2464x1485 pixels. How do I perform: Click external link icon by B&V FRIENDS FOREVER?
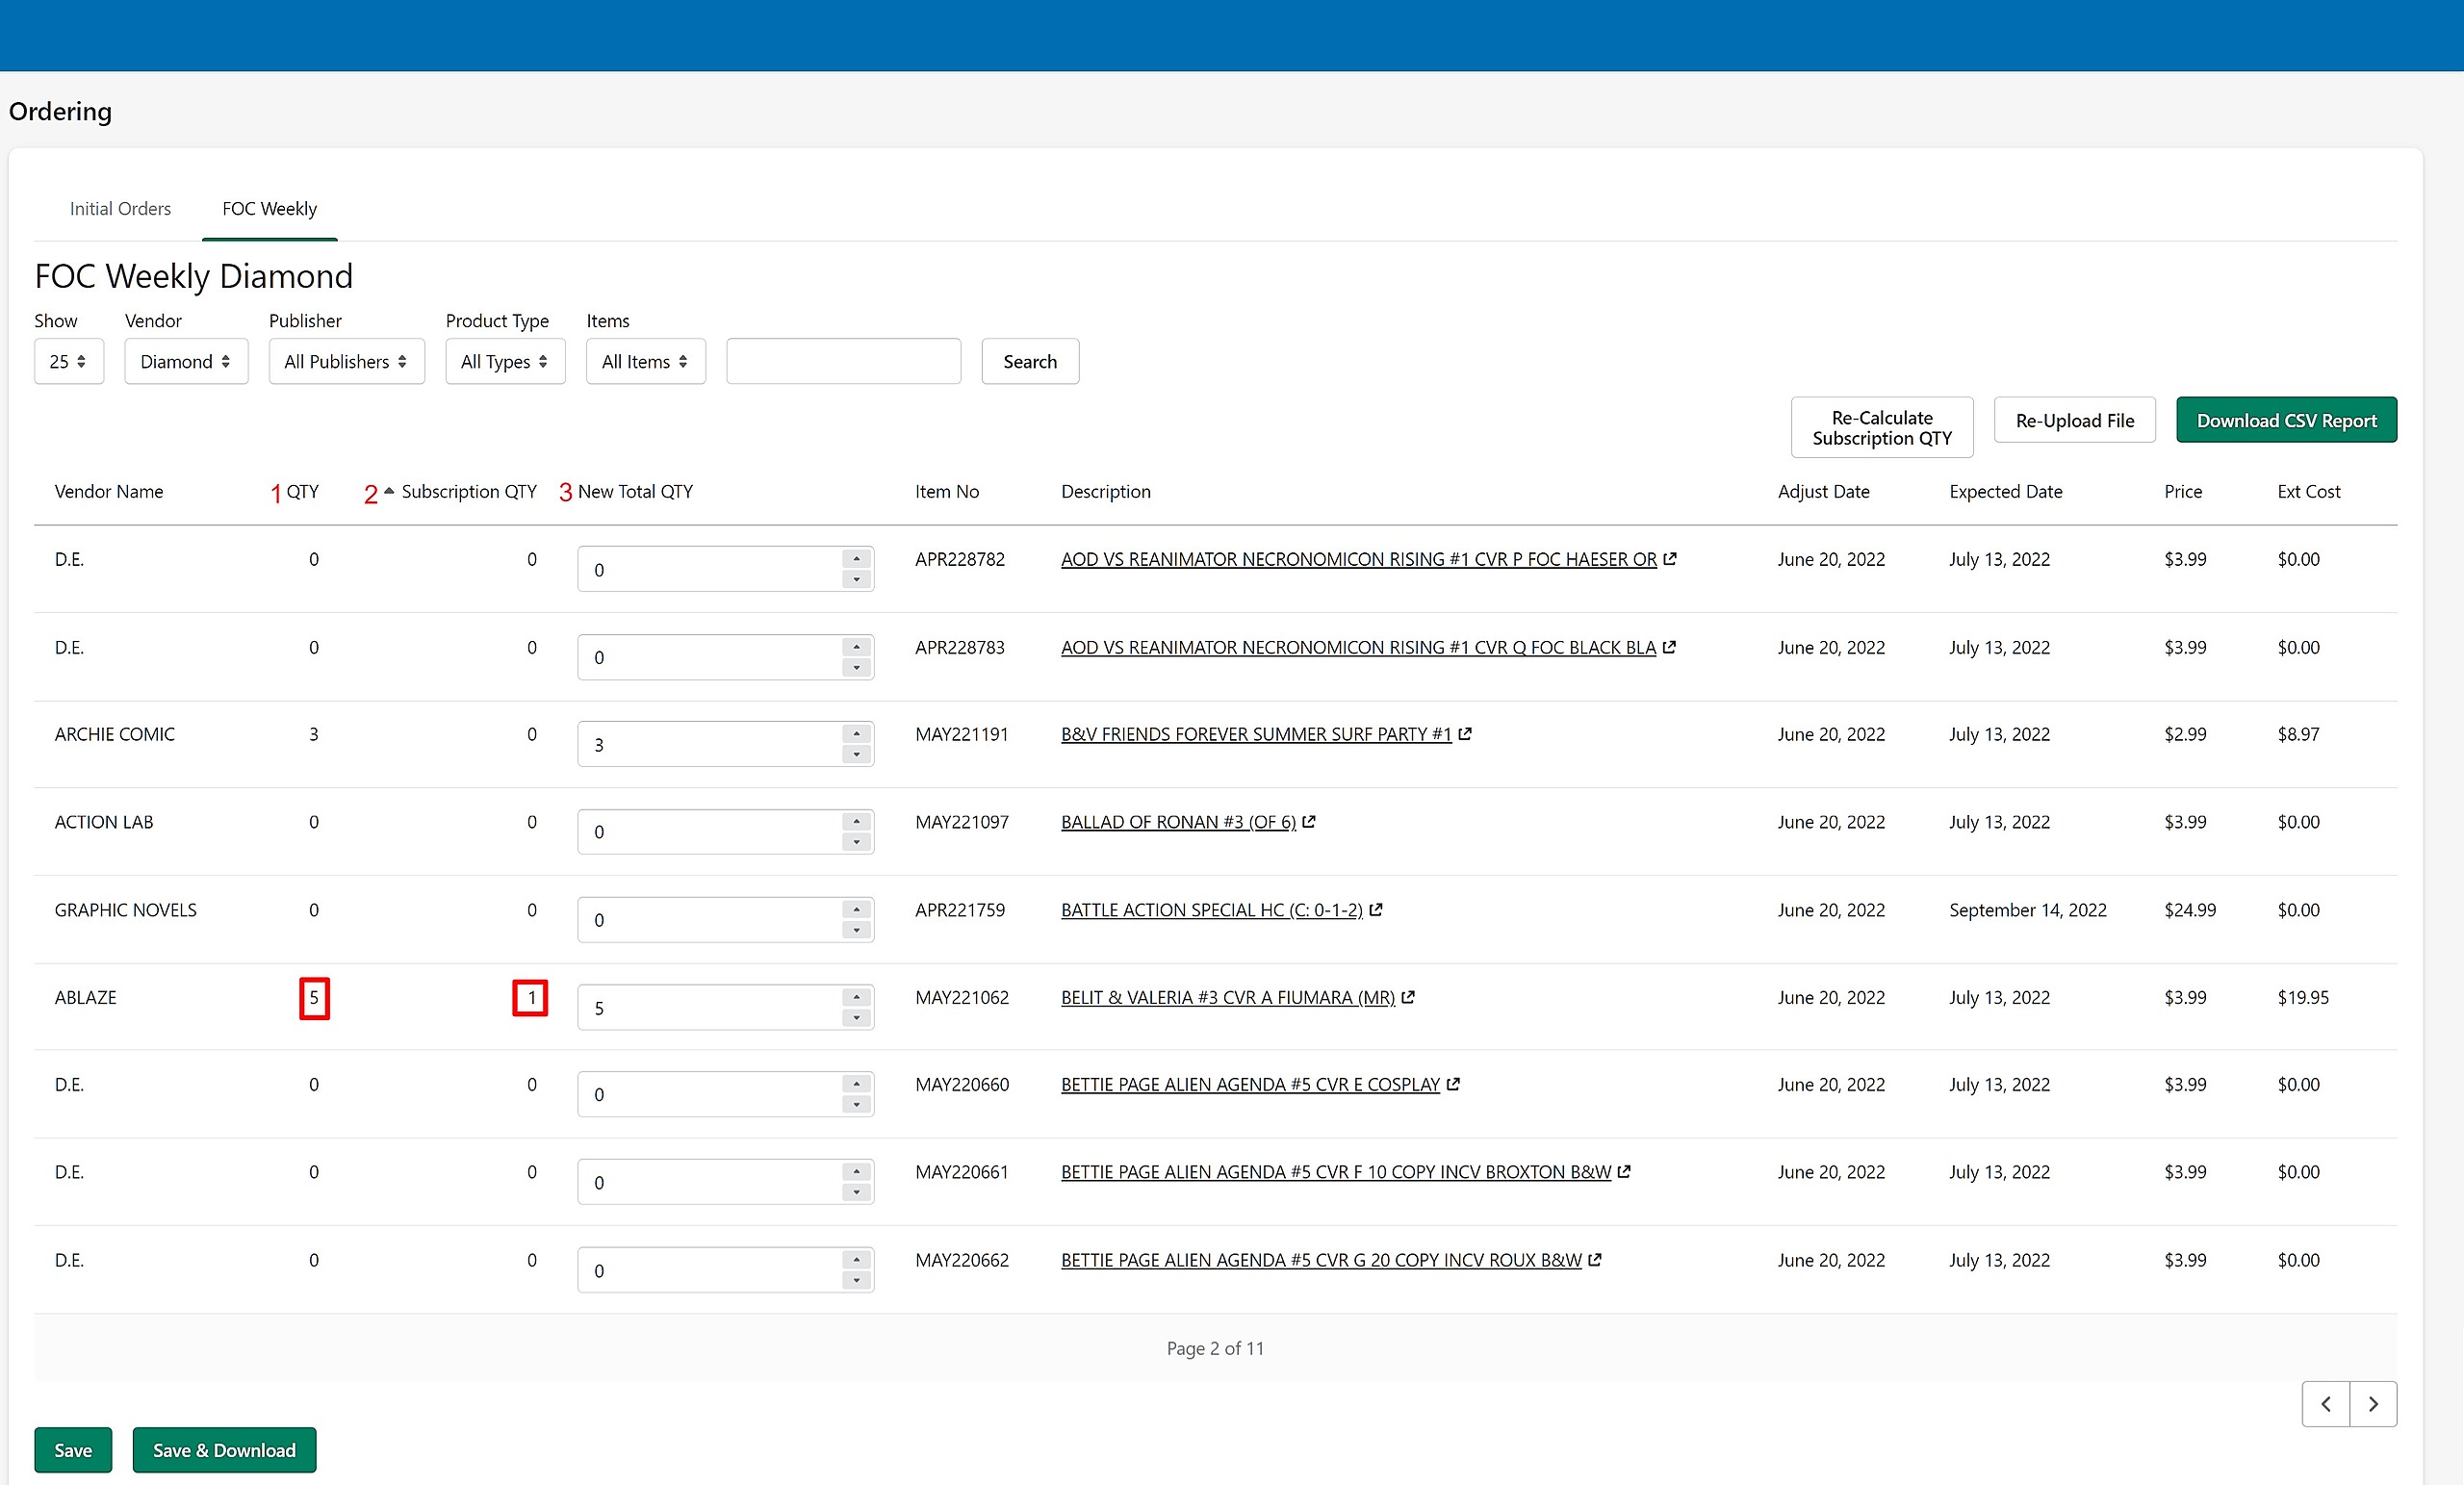coord(1465,733)
